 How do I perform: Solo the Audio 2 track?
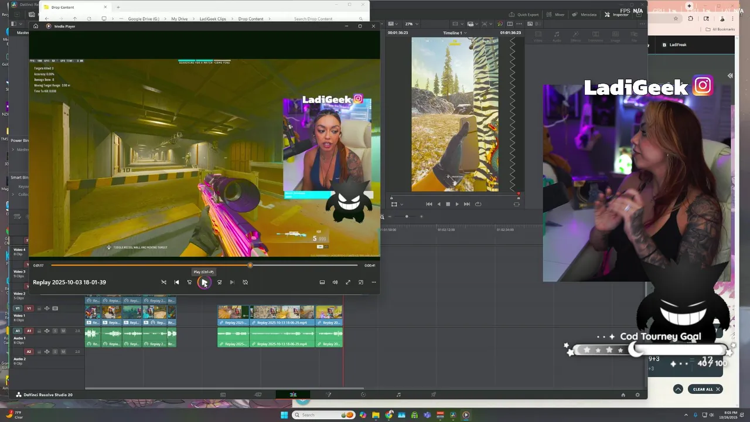(x=55, y=352)
